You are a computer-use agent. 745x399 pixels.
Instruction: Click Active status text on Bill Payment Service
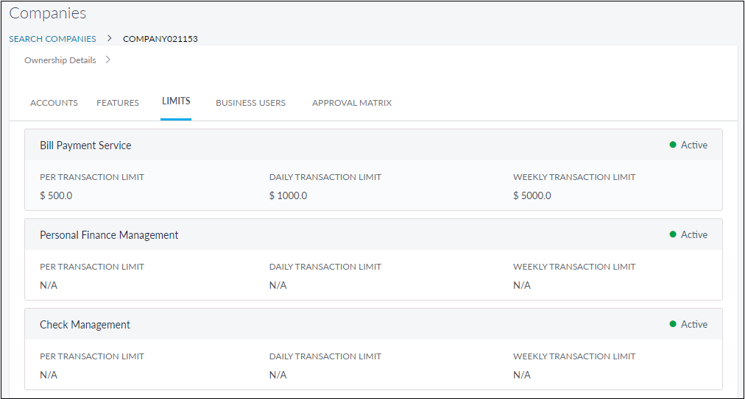tap(693, 145)
